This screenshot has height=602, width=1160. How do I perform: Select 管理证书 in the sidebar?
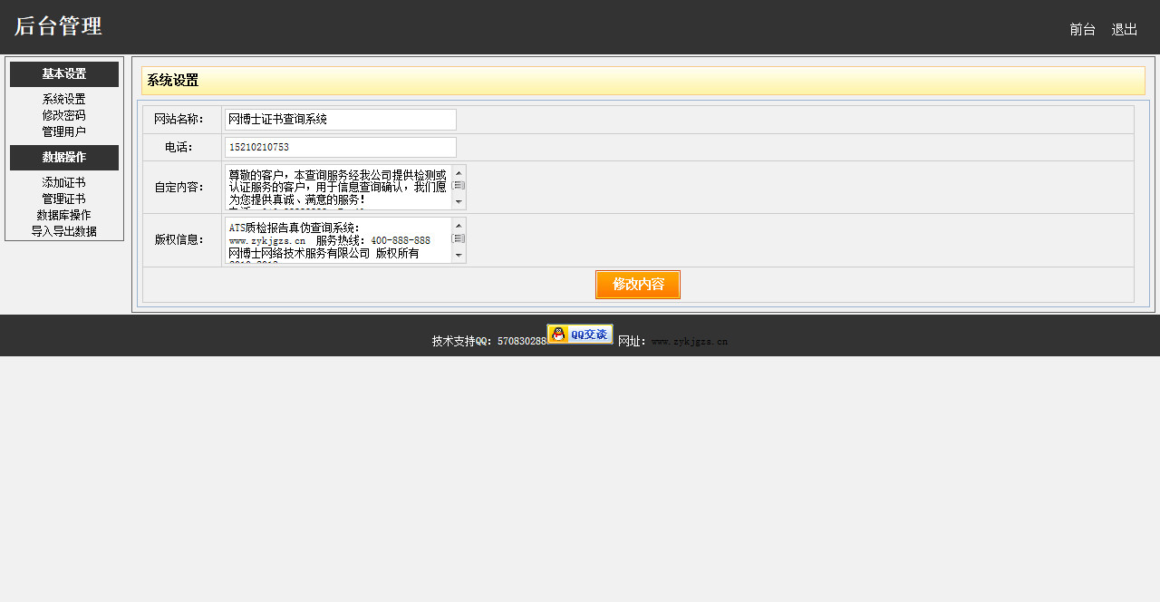pyautogui.click(x=63, y=199)
